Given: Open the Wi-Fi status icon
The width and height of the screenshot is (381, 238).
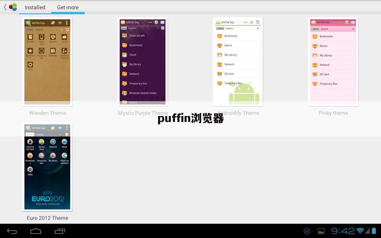Looking at the screenshot, I should [360, 231].
